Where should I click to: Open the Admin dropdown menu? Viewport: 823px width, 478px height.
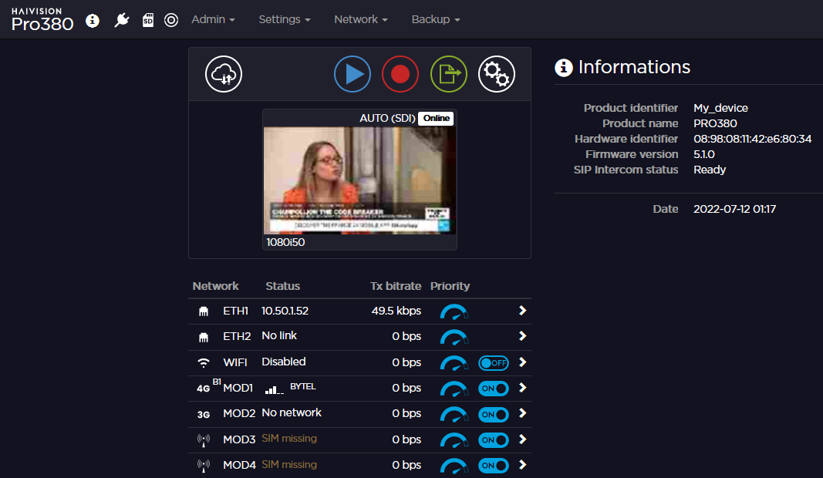pyautogui.click(x=213, y=19)
